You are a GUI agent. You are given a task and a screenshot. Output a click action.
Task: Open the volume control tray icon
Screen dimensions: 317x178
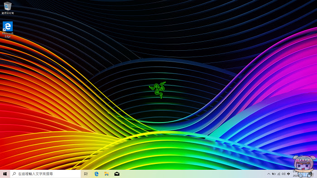click(x=283, y=174)
